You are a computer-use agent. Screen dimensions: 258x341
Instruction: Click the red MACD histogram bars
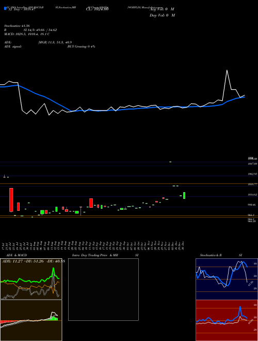click(9, 322)
